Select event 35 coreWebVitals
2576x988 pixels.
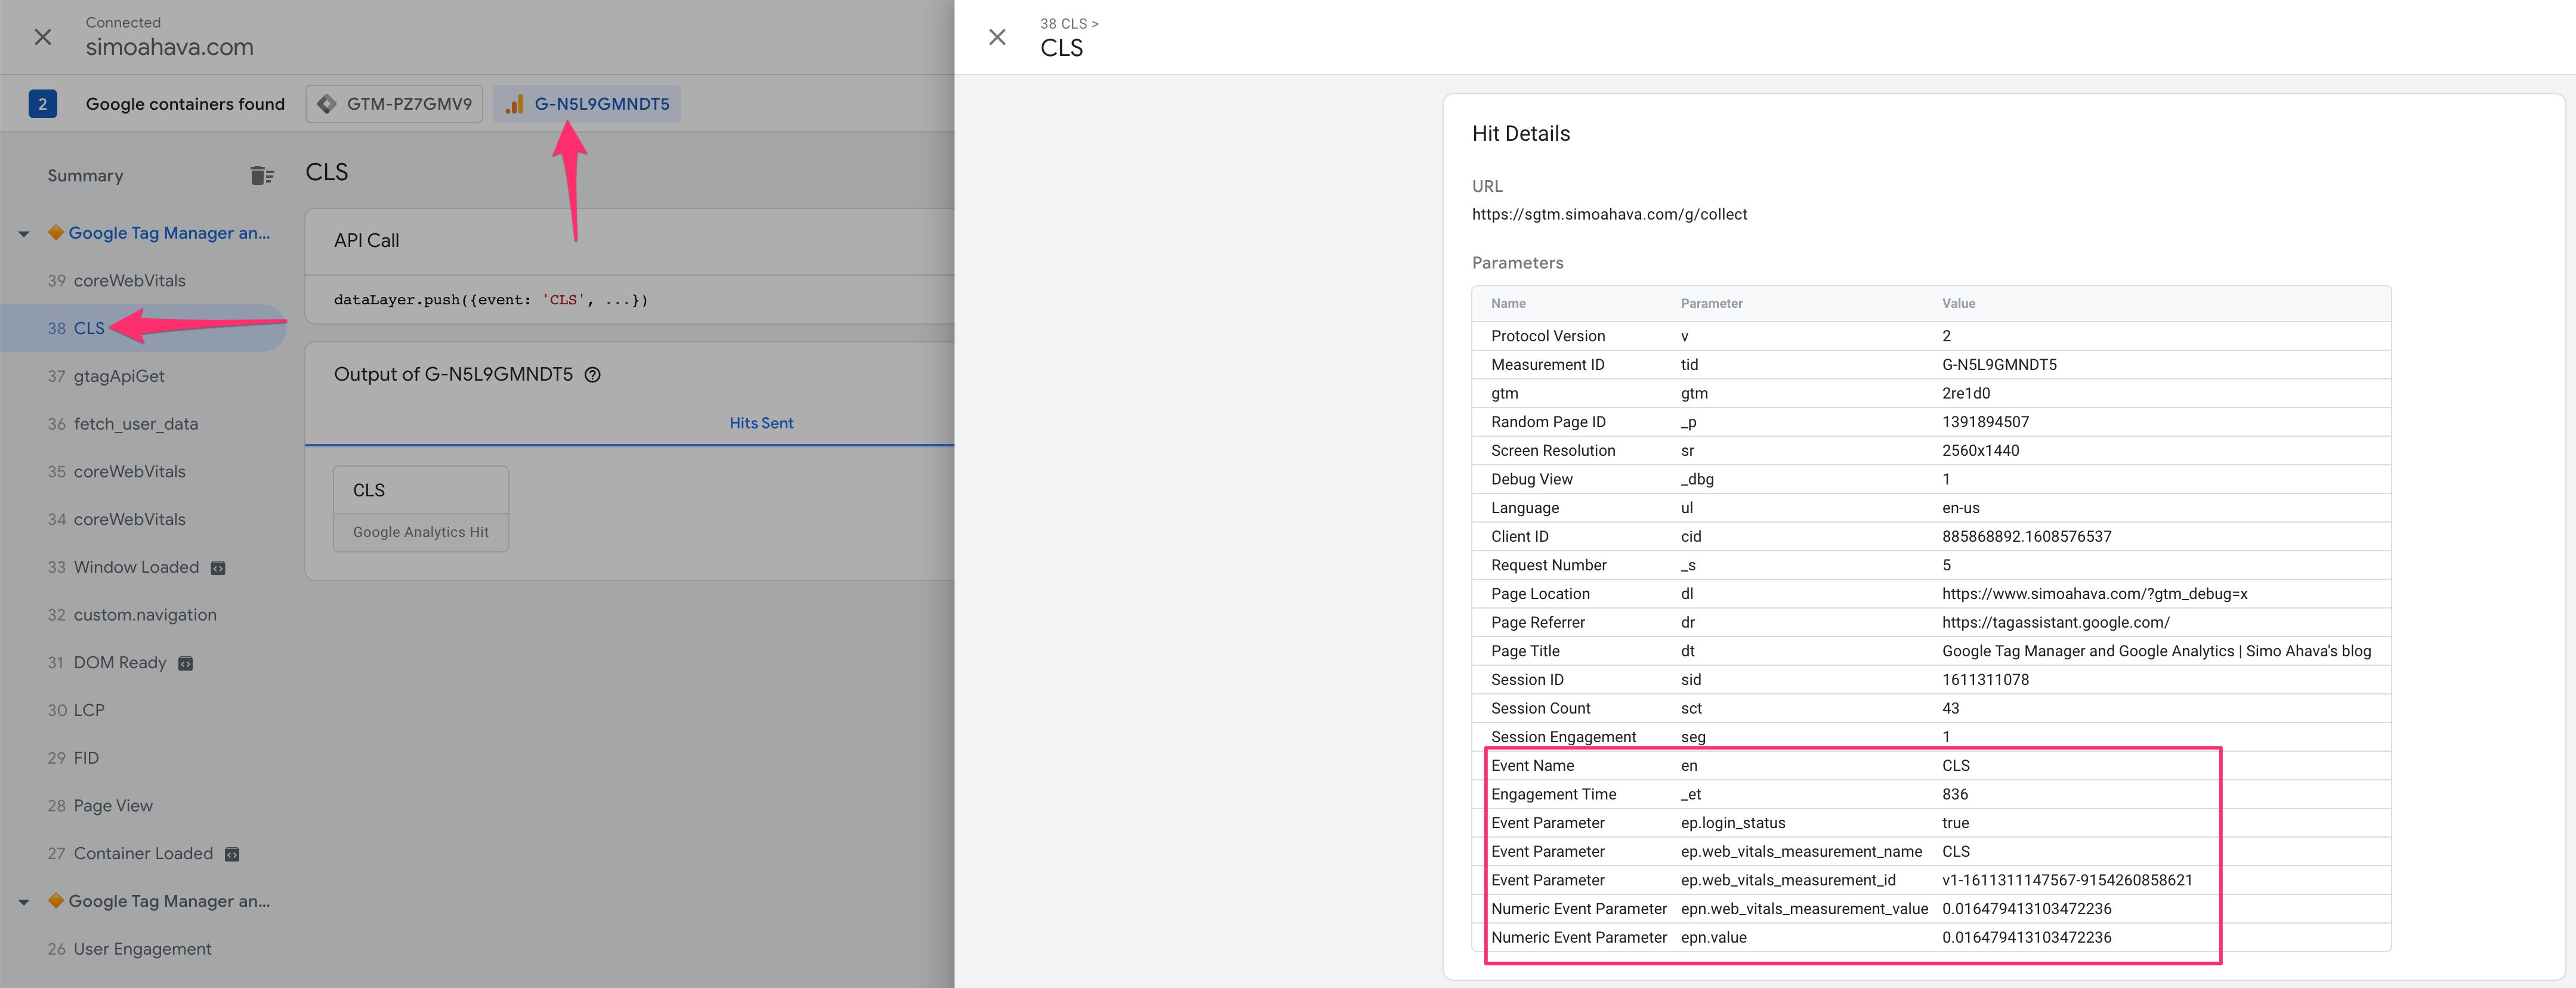(x=117, y=472)
